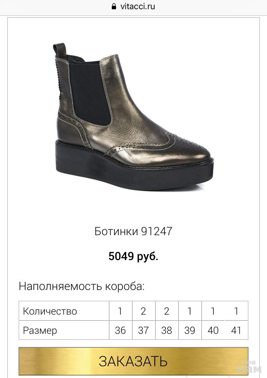Tap quantity 1 above size 36
The image size is (267, 378).
pyautogui.click(x=120, y=311)
